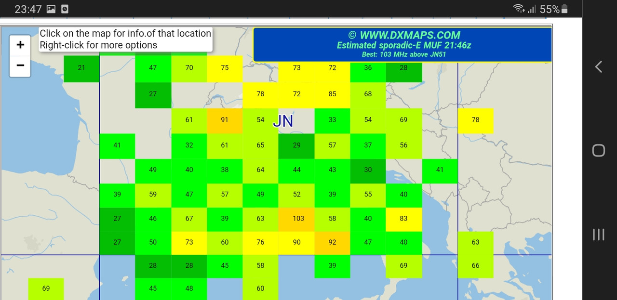The height and width of the screenshot is (300, 617).
Task: Open info for the square numbered 48
Action: tap(189, 288)
